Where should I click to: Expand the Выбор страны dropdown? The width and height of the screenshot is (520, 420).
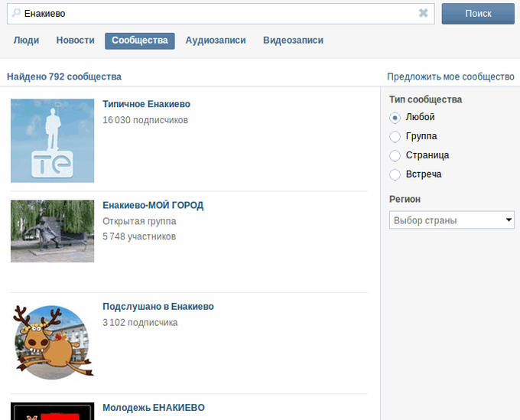452,220
